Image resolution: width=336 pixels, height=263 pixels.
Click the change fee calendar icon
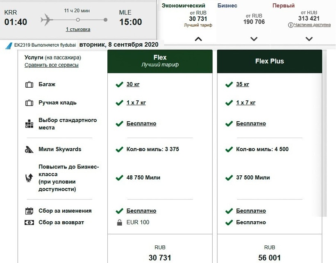[29, 211]
